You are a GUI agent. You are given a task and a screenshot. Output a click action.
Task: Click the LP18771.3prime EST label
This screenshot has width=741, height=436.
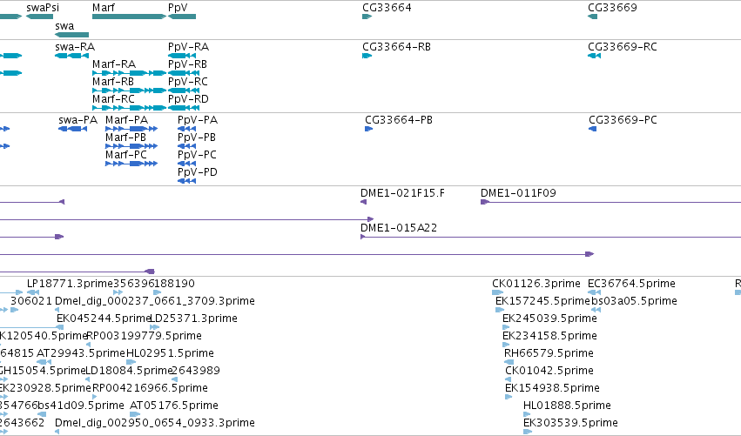tap(70, 284)
